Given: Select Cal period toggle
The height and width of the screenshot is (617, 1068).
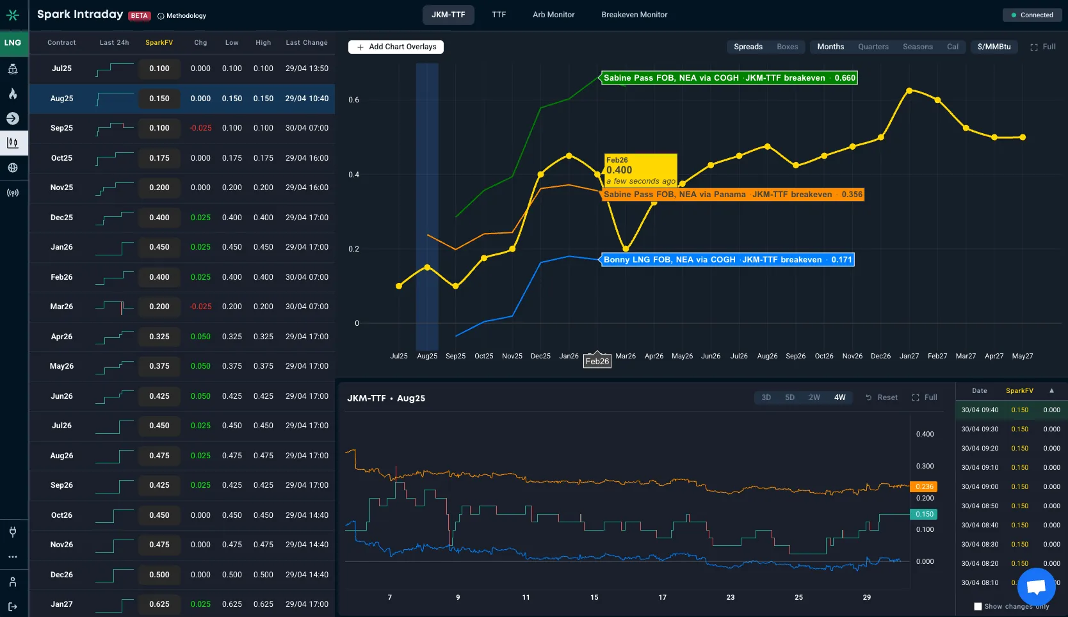Looking at the screenshot, I should point(953,47).
